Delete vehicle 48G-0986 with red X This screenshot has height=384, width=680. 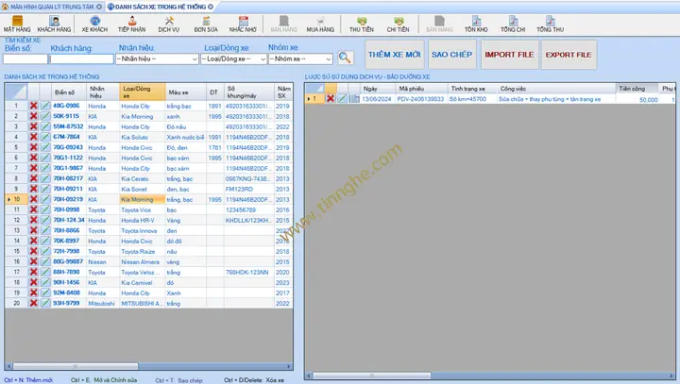point(34,106)
